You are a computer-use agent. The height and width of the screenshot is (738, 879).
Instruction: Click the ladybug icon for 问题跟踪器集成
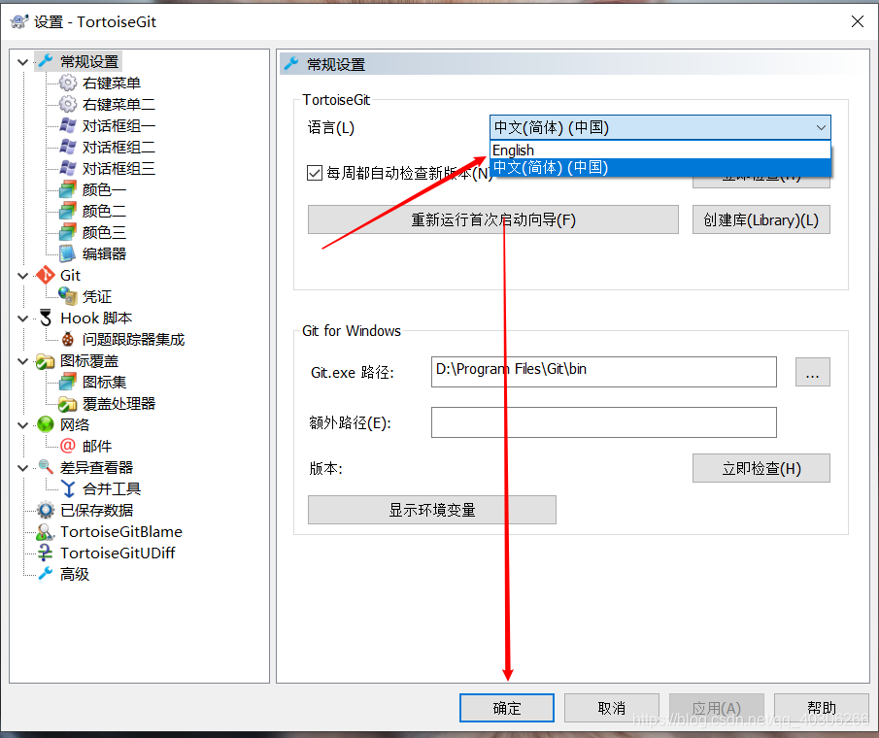(68, 339)
